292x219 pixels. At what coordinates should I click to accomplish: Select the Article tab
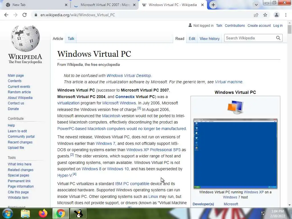tap(58, 38)
